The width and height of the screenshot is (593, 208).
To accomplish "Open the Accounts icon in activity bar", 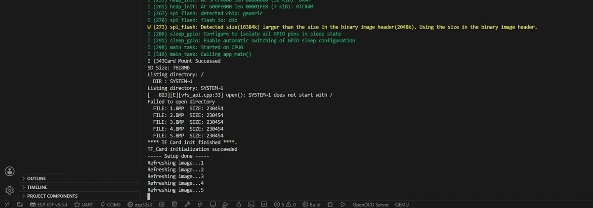I will pyautogui.click(x=9, y=171).
